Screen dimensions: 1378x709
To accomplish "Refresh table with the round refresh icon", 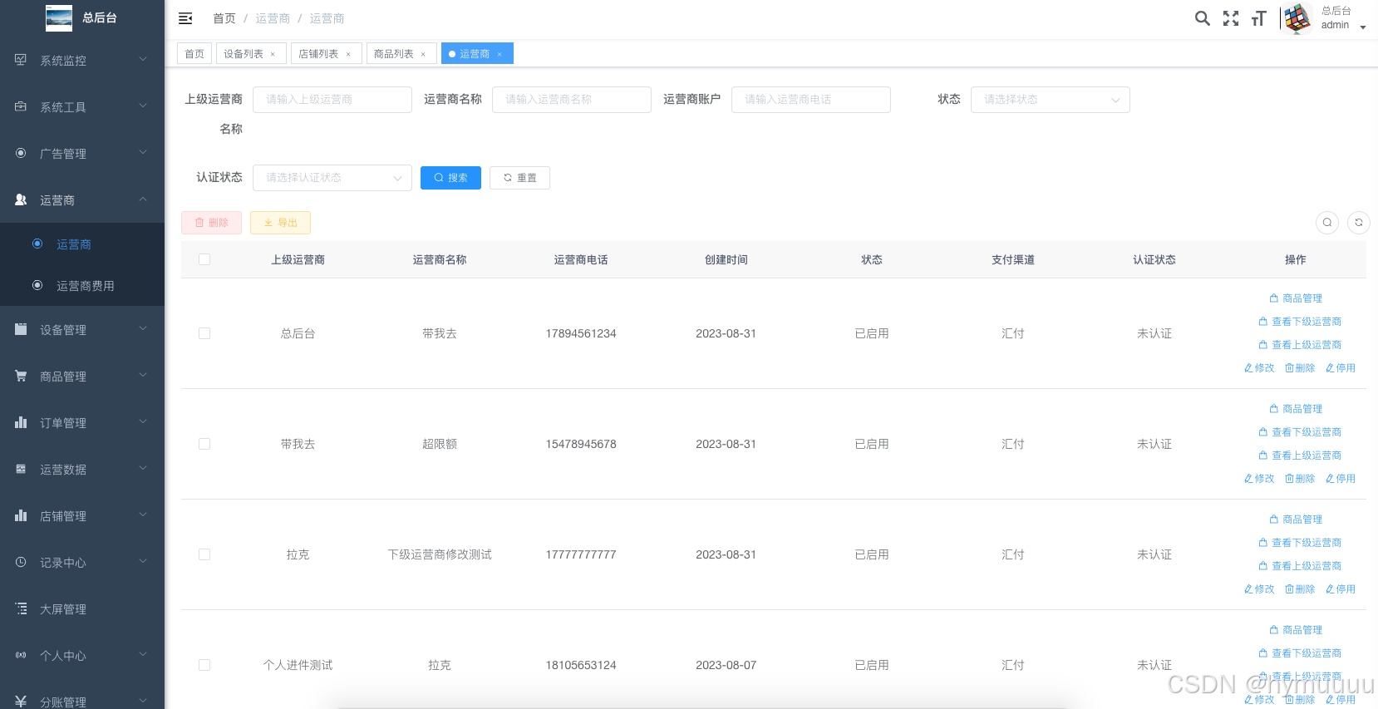I will [x=1359, y=223].
